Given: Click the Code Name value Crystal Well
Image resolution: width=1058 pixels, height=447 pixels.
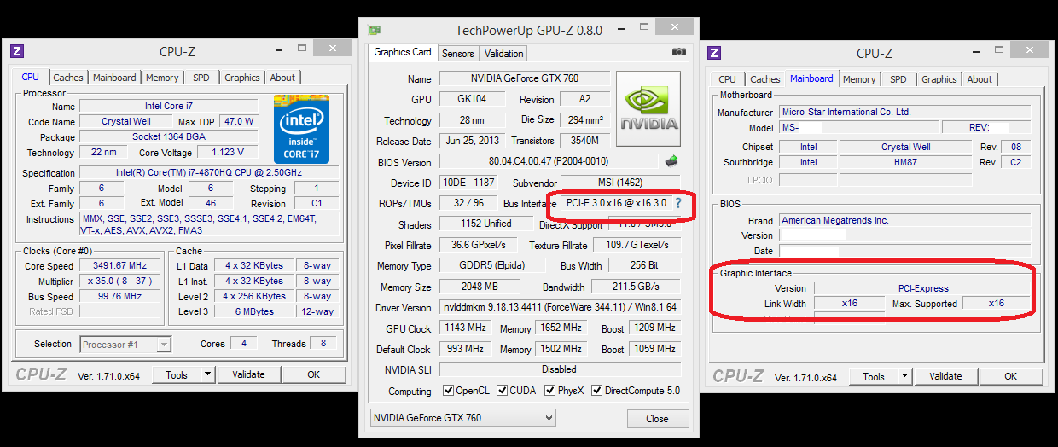Looking at the screenshot, I should [127, 122].
